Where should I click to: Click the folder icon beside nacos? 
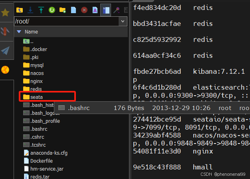(26, 73)
